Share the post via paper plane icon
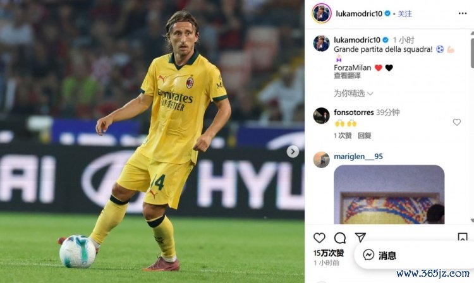474x283 pixels. [360, 238]
